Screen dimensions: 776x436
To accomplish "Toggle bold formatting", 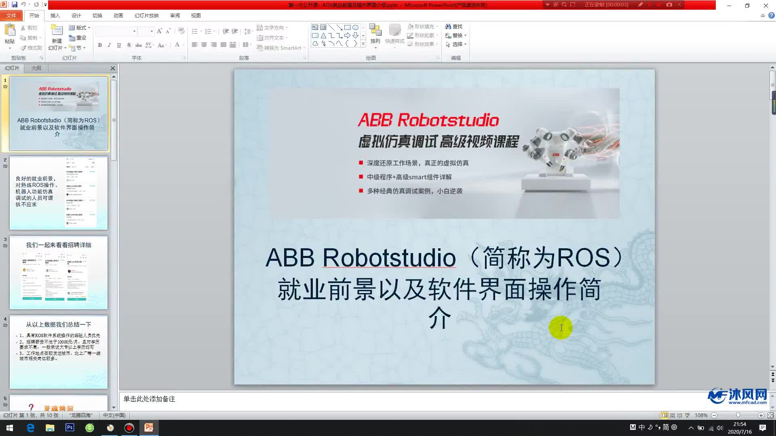I will pyautogui.click(x=100, y=45).
